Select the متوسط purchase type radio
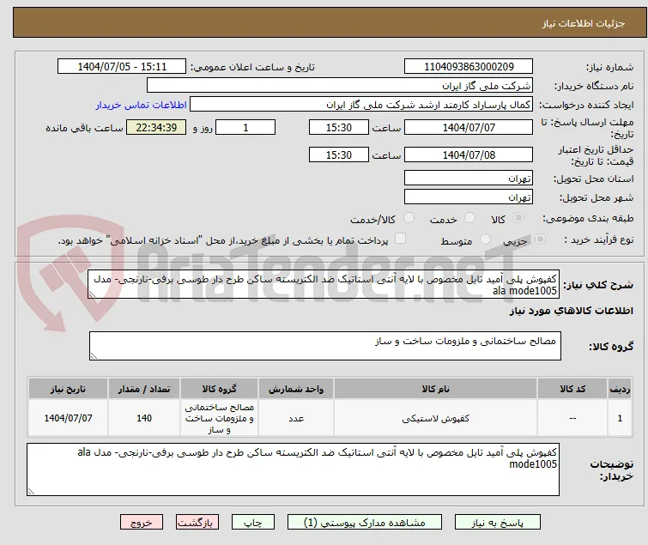The image size is (648, 545). 485,239
